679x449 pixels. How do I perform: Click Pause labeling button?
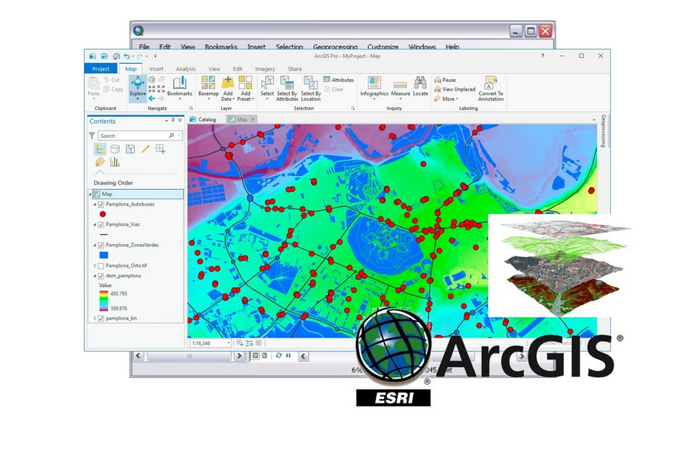coord(445,80)
